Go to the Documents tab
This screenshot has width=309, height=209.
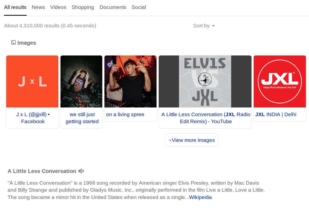(x=113, y=7)
